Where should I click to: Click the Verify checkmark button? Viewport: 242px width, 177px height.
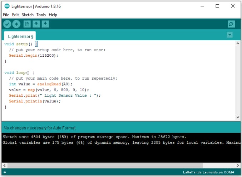[x=7, y=24]
